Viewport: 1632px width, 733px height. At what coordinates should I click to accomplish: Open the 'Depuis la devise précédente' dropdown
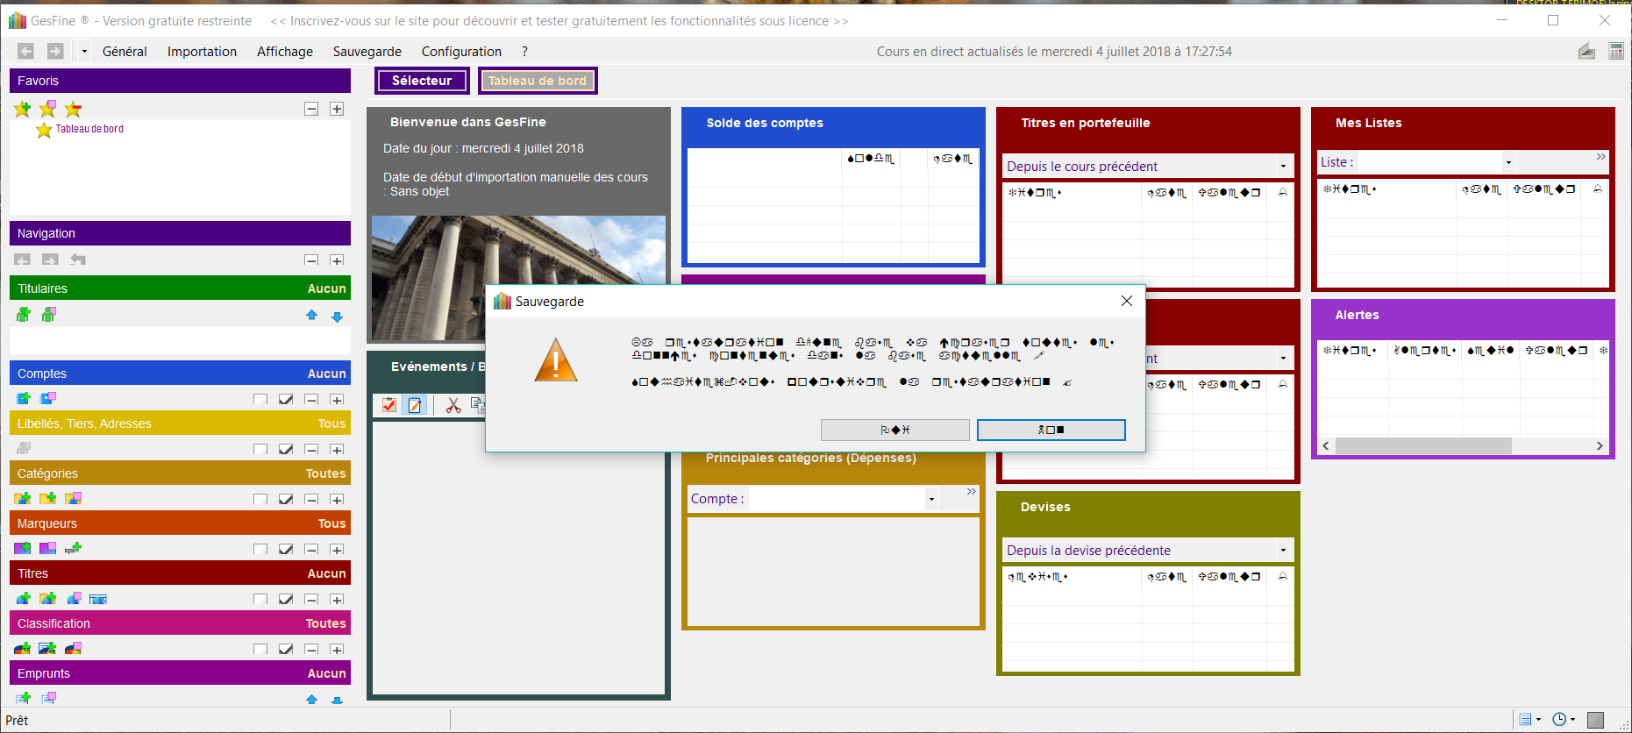pos(1283,551)
